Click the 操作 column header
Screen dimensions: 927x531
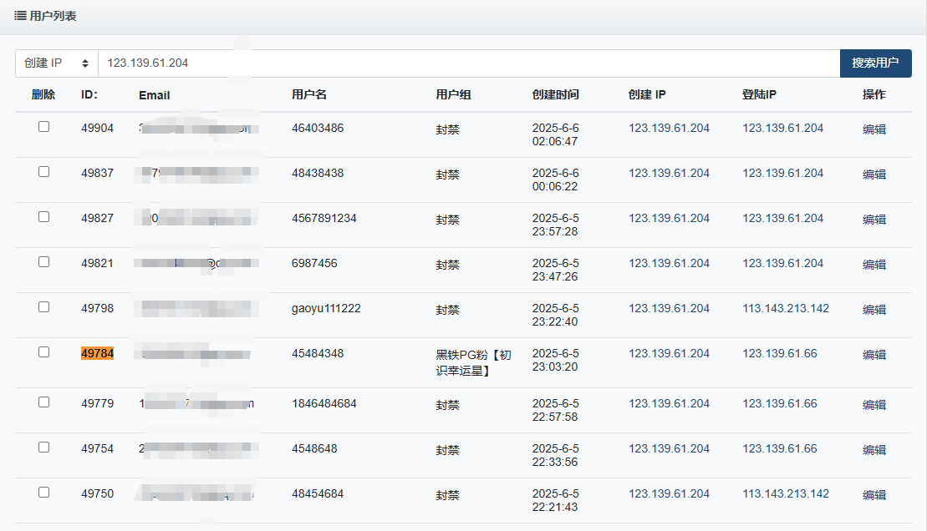point(874,94)
